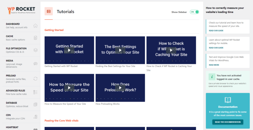
Task: Click the Dashboard home icon
Action: click(x=35, y=26)
